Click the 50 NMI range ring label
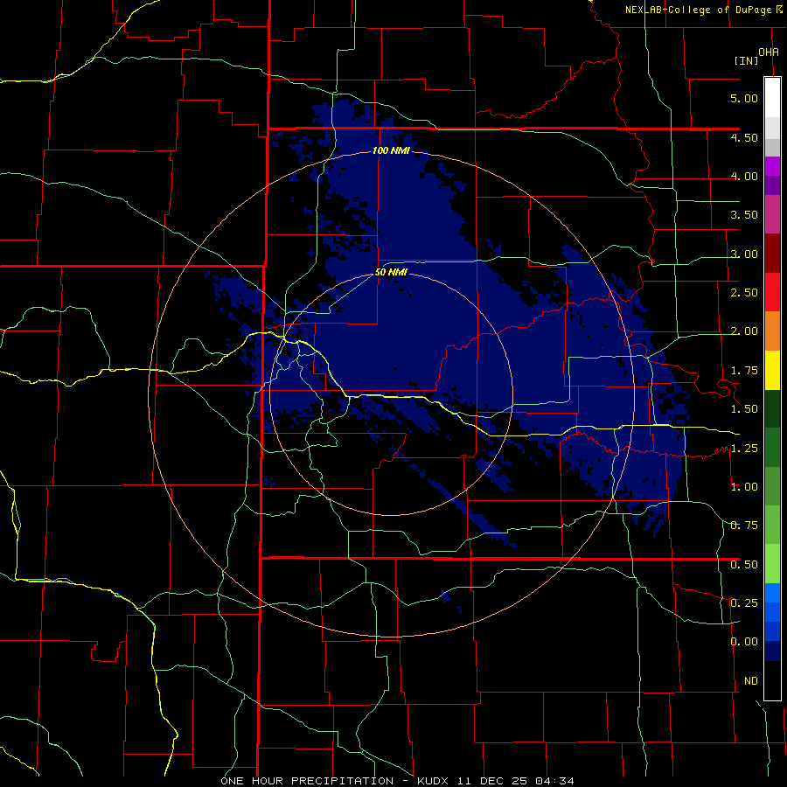Screen dimensions: 787x787 (x=391, y=273)
